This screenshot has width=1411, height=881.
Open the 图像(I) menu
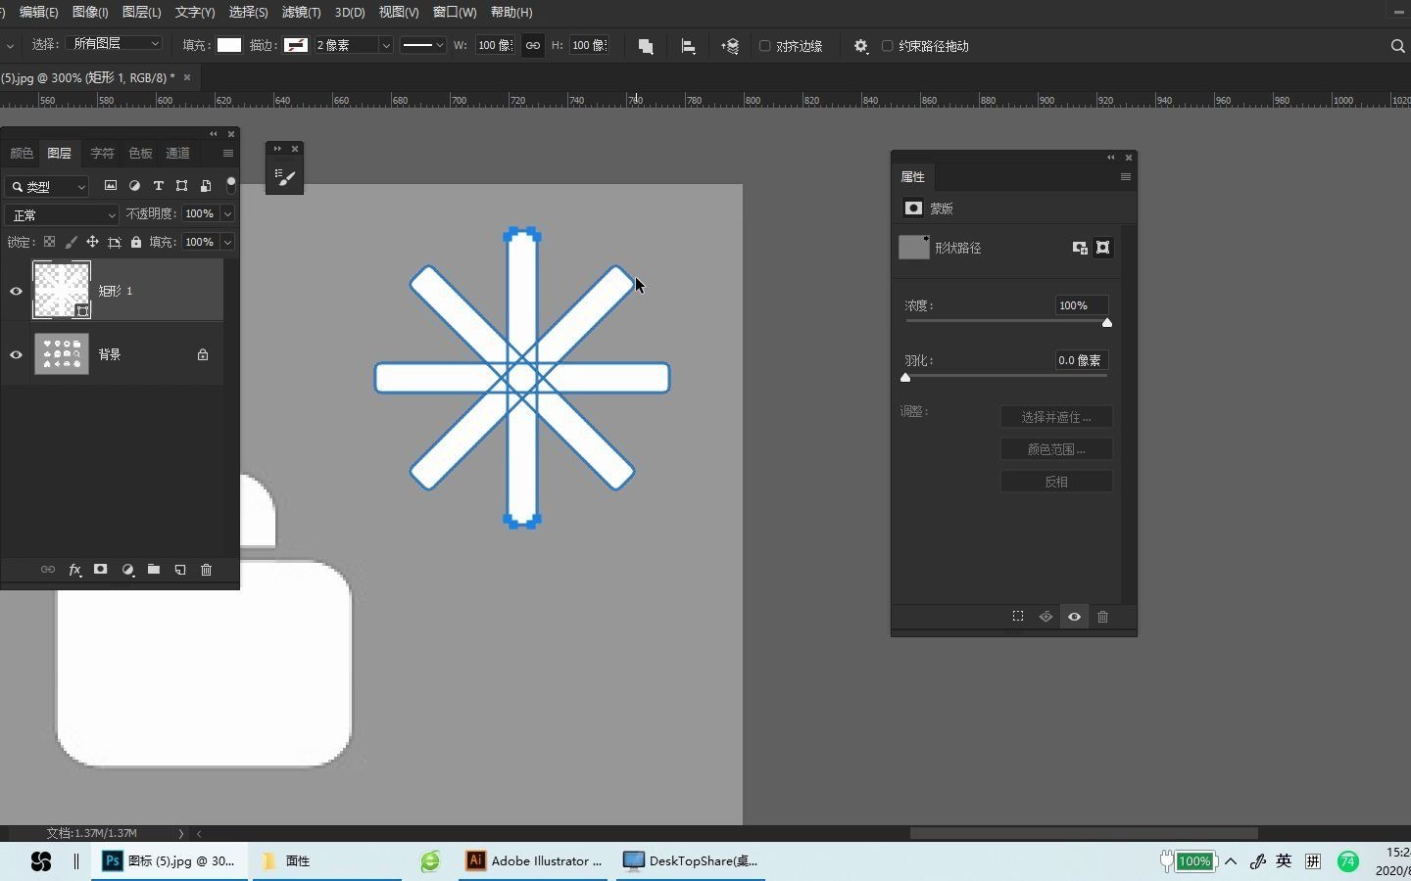pyautogui.click(x=90, y=12)
